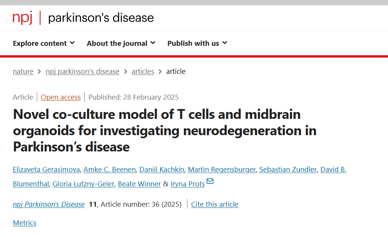Click author Sebastian Zundler

288,170
